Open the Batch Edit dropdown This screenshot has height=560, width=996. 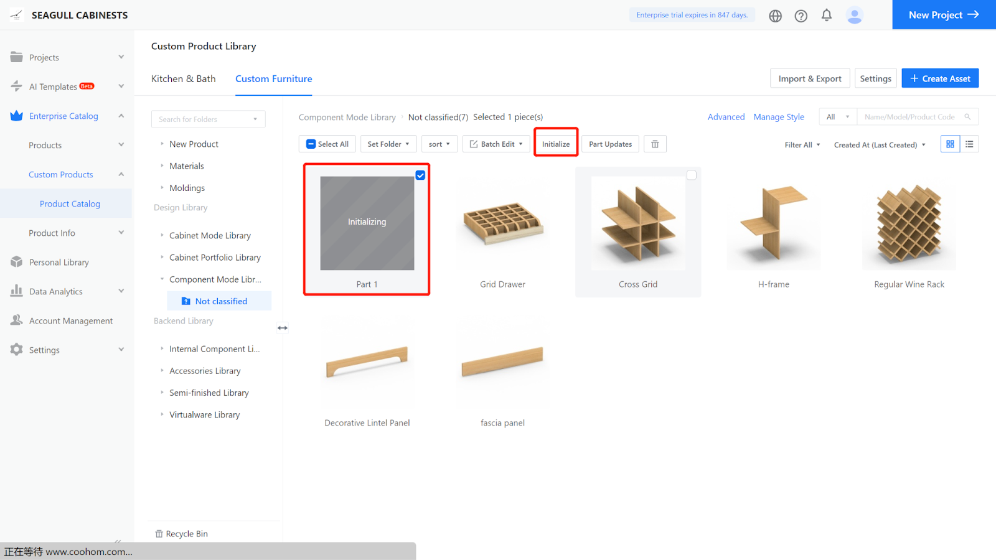tap(496, 144)
